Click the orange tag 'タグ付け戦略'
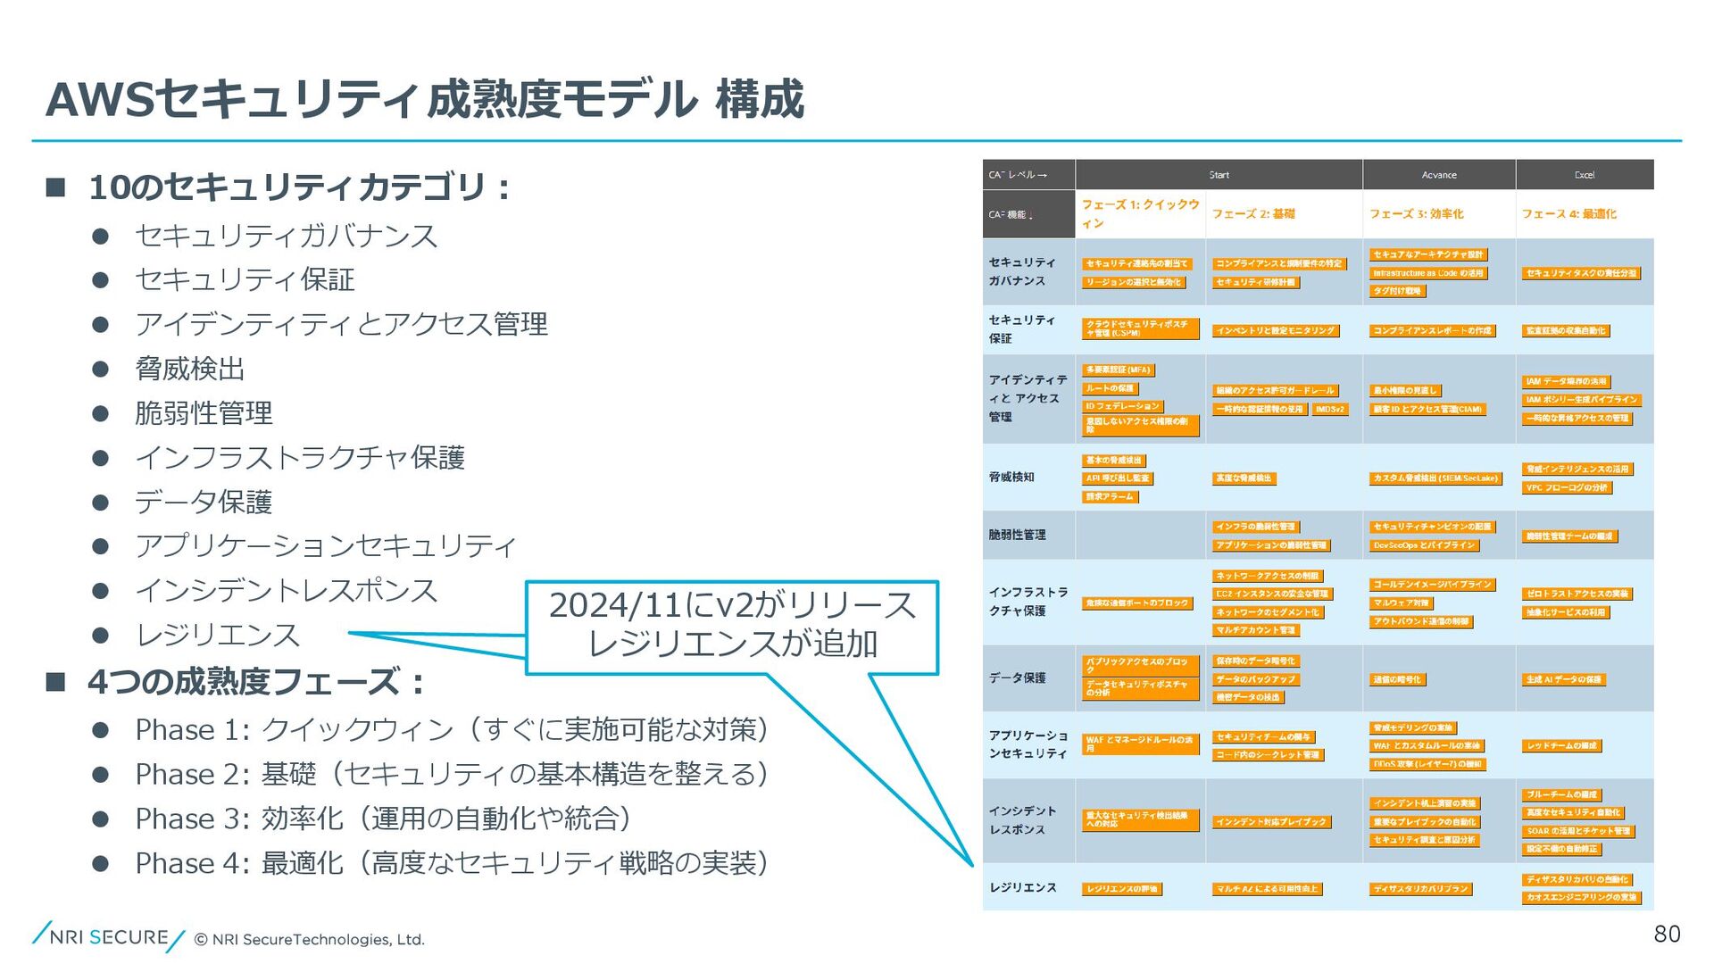The height and width of the screenshot is (964, 1714). coord(1397,291)
